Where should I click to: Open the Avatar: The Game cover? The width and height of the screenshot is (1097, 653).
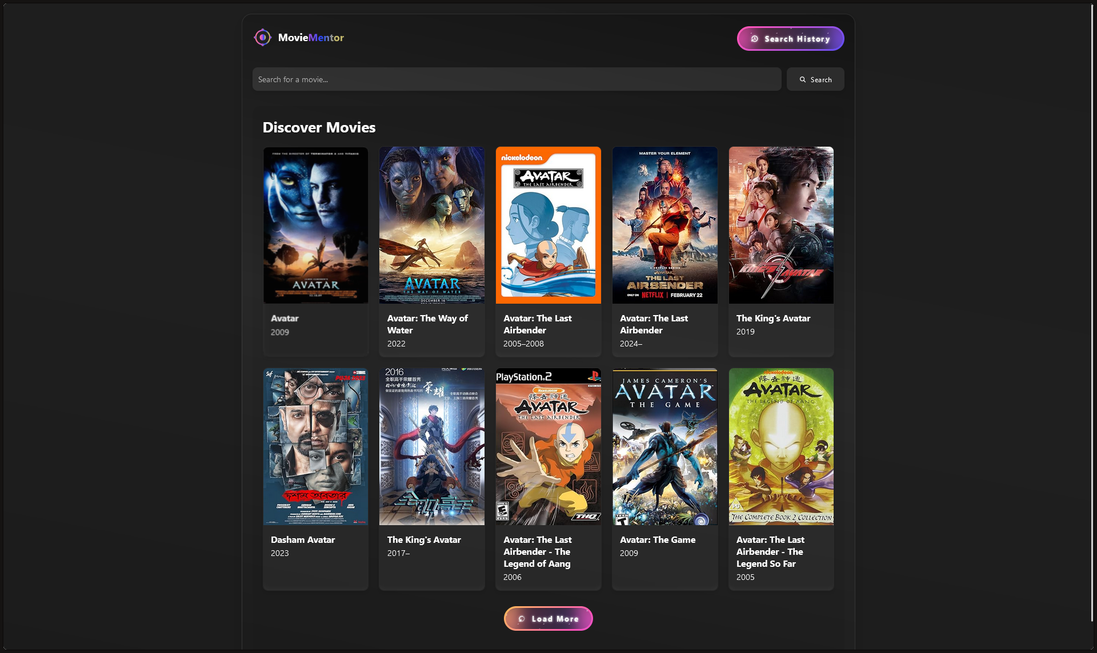point(665,446)
